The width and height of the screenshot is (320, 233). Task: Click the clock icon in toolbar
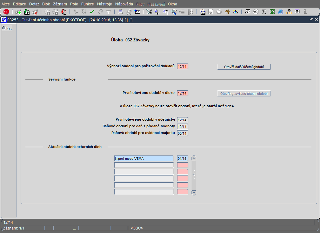click(256, 12)
